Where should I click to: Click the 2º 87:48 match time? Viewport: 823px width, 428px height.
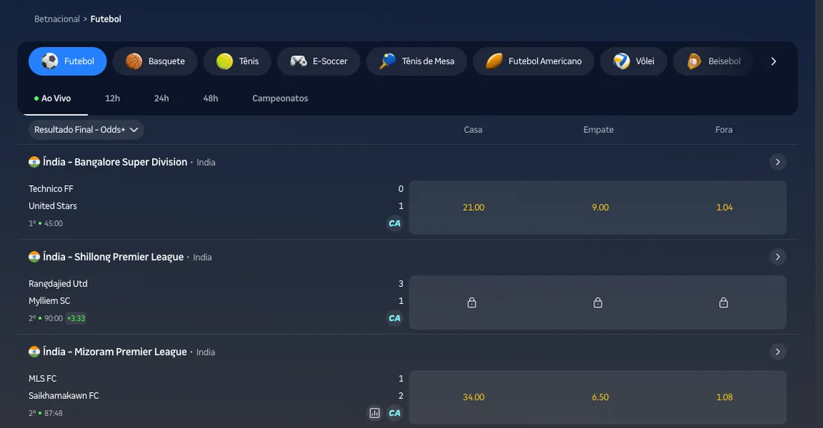[46, 413]
